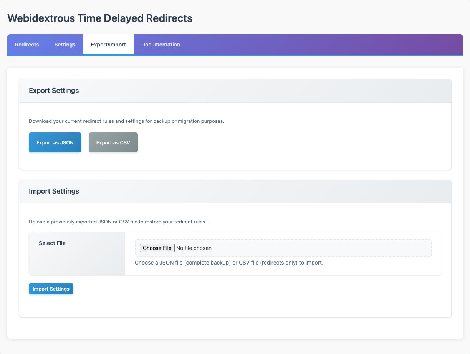470x354 pixels.
Task: View the Documentation tab
Action: 161,45
